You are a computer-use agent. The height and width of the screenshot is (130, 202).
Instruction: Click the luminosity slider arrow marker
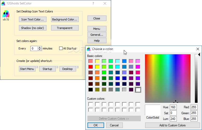click(x=199, y=55)
